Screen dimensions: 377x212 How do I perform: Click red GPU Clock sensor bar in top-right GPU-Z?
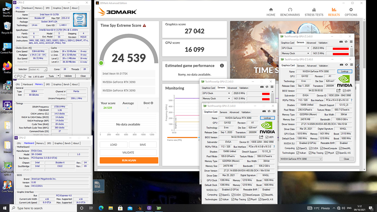(x=341, y=48)
